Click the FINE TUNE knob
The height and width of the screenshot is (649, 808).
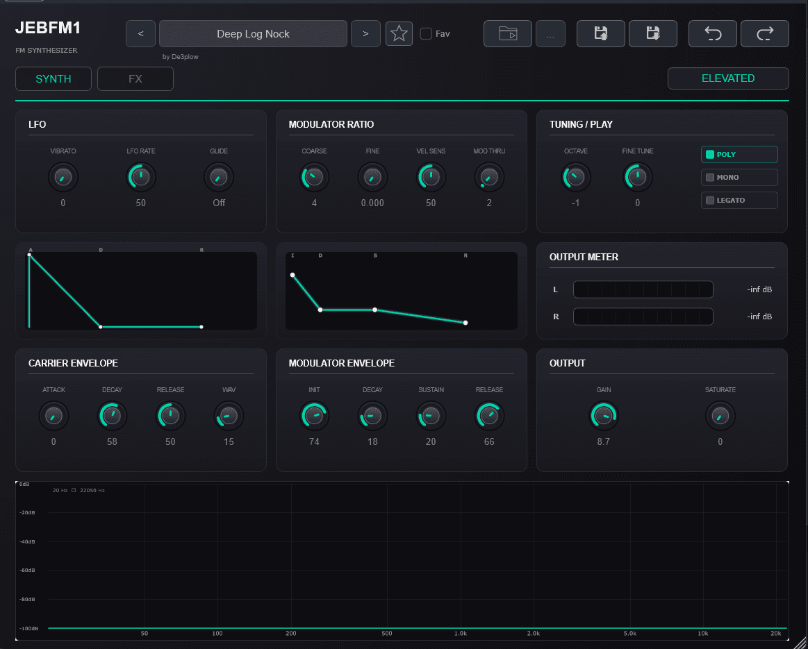(x=637, y=177)
